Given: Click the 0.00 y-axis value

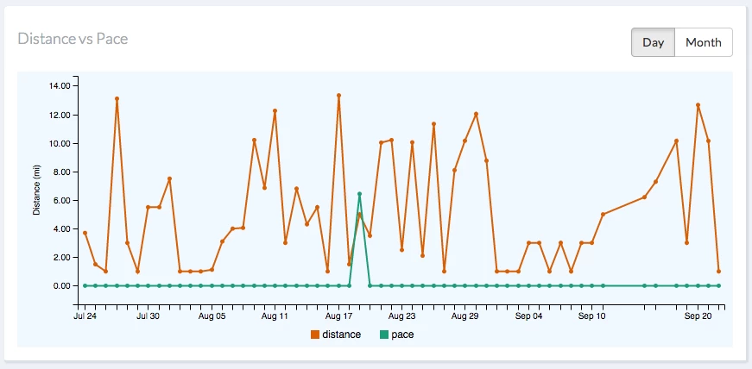Looking at the screenshot, I should click(x=61, y=285).
